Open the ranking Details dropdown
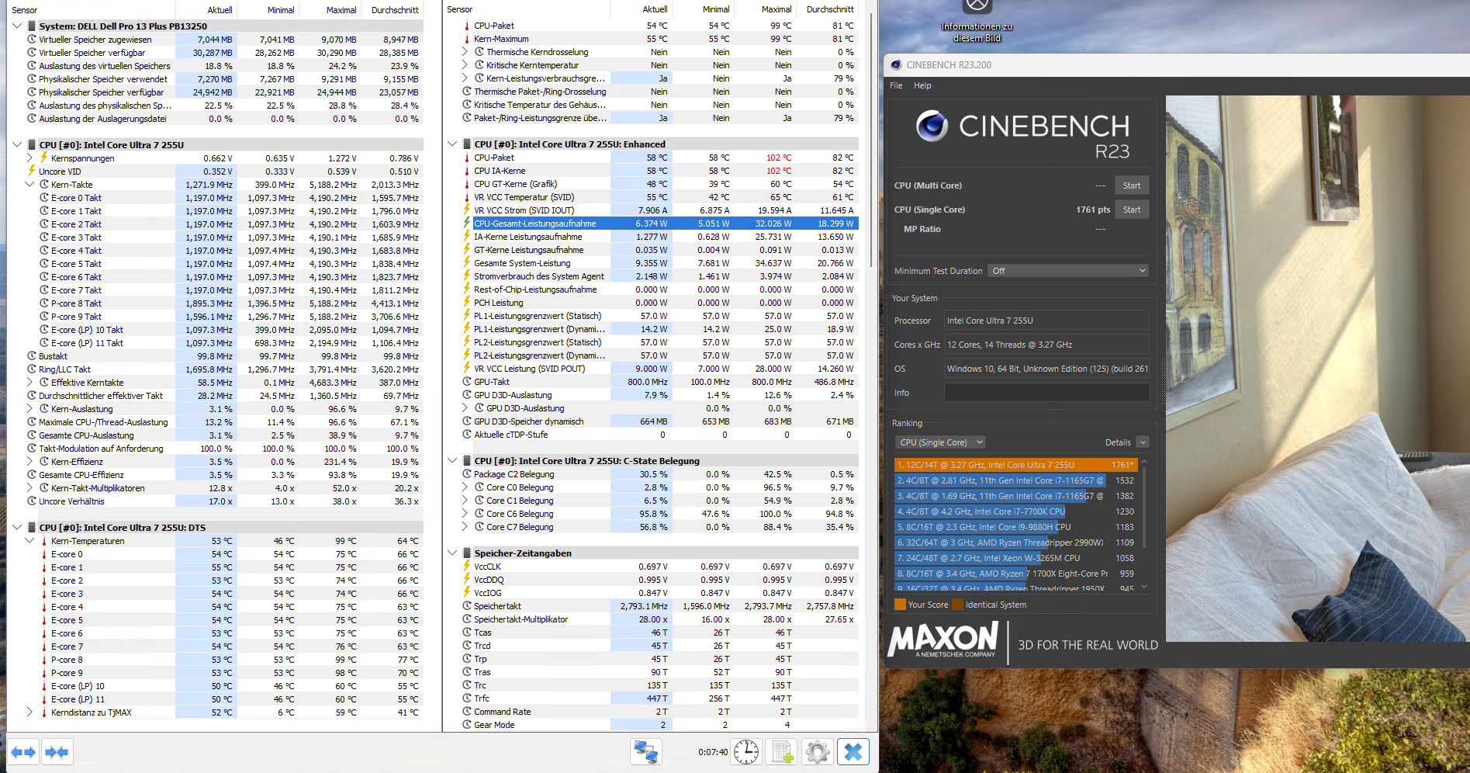Image resolution: width=1470 pixels, height=773 pixels. click(1142, 442)
